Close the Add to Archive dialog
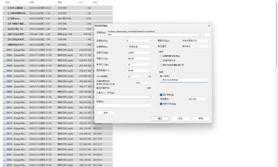Screen dimensions: 278x167 tap(209, 26)
